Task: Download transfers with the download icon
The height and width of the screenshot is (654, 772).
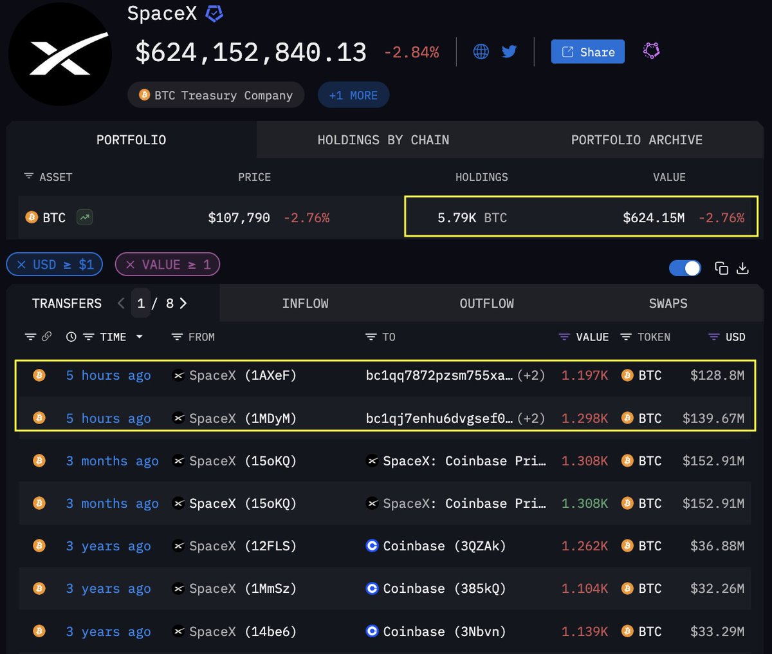Action: tap(743, 268)
